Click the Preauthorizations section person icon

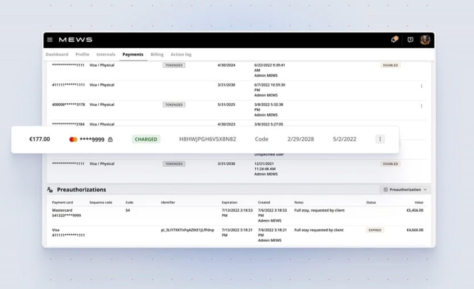49,189
